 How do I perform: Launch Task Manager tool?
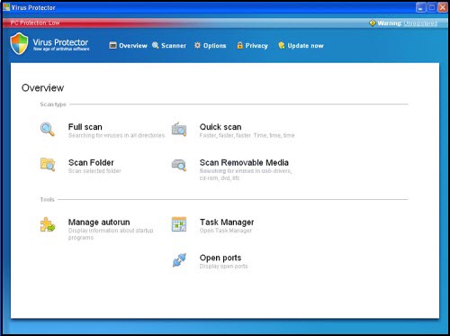tap(227, 222)
